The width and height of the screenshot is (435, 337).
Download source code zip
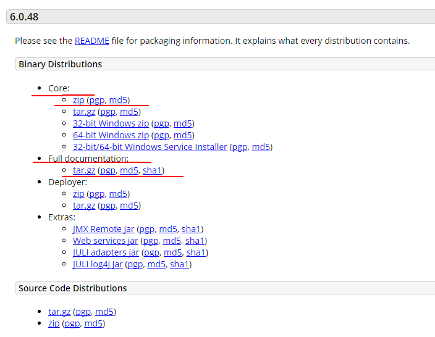pos(54,323)
